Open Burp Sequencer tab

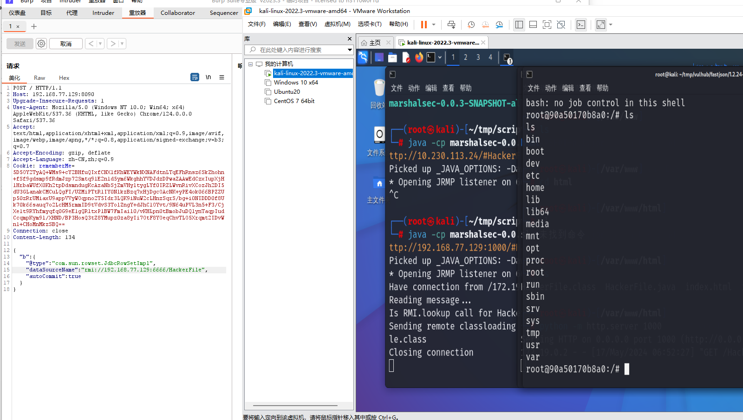[x=224, y=13]
